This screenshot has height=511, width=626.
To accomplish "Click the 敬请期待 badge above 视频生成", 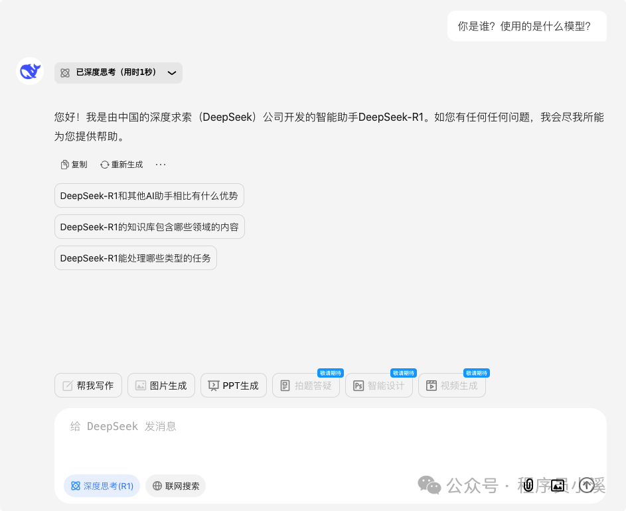I will [x=477, y=373].
